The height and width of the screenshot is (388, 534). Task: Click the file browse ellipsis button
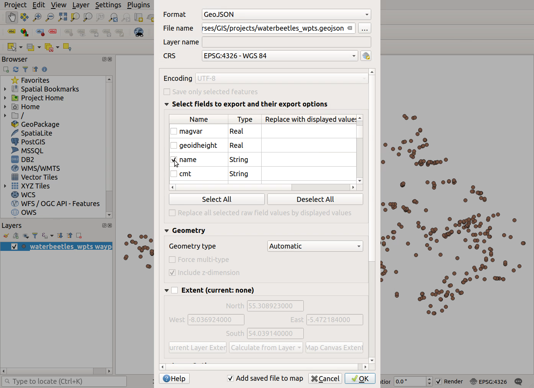[x=365, y=28]
